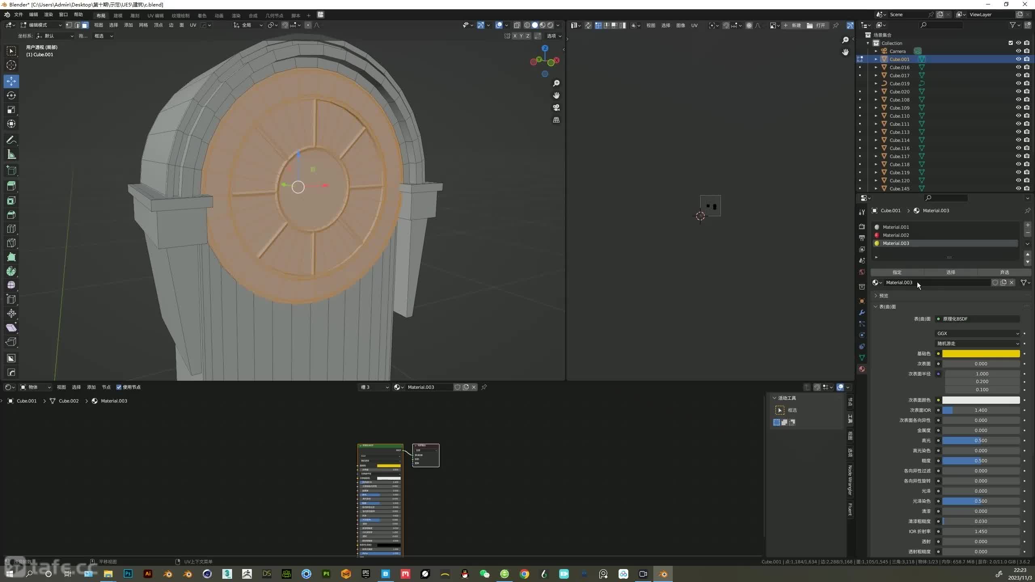This screenshot has height=582, width=1035.
Task: Select the Cursor tool in left toolbar
Action: [x=11, y=65]
